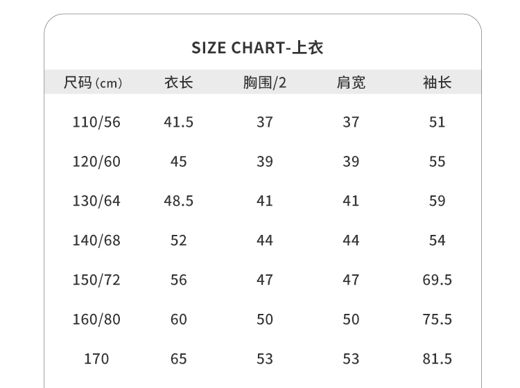
Task: Click the 41.5 garment length value
Action: click(x=178, y=123)
